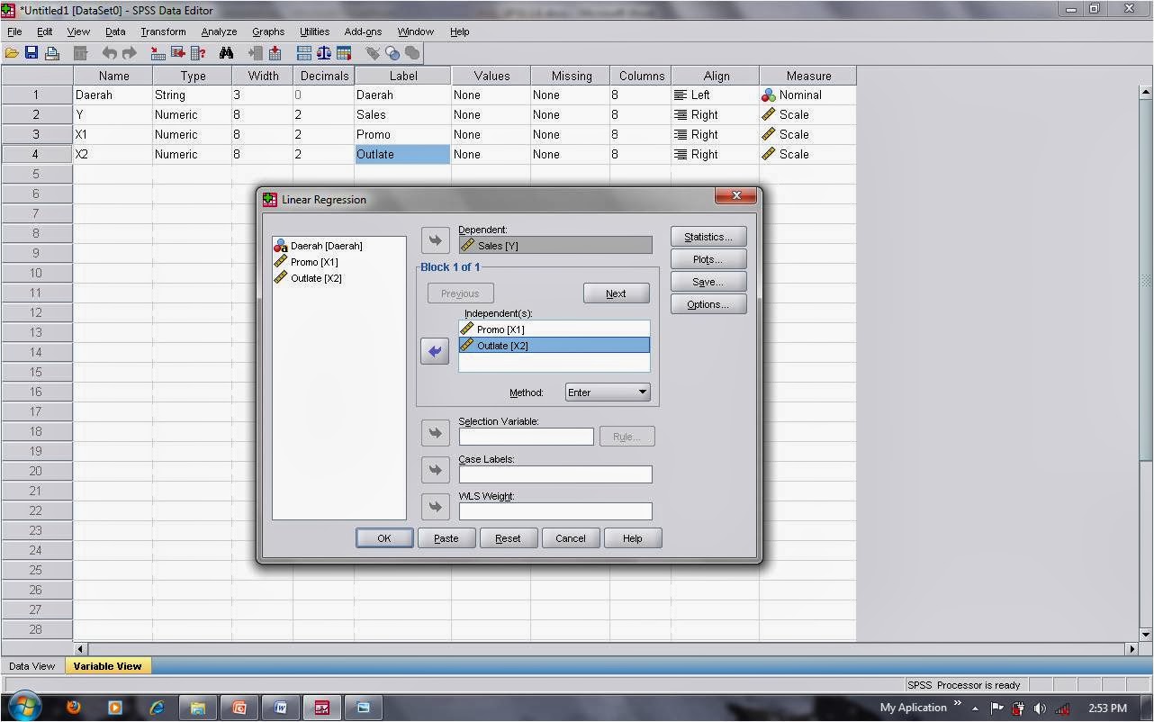The width and height of the screenshot is (1154, 722).
Task: Click the volume speaker tray icon
Action: (1041, 708)
